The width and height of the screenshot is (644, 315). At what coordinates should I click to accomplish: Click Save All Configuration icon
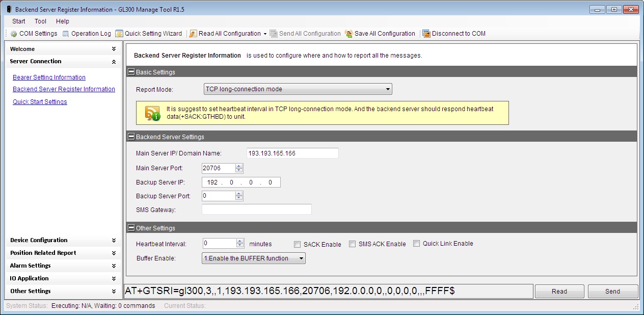pyautogui.click(x=349, y=34)
